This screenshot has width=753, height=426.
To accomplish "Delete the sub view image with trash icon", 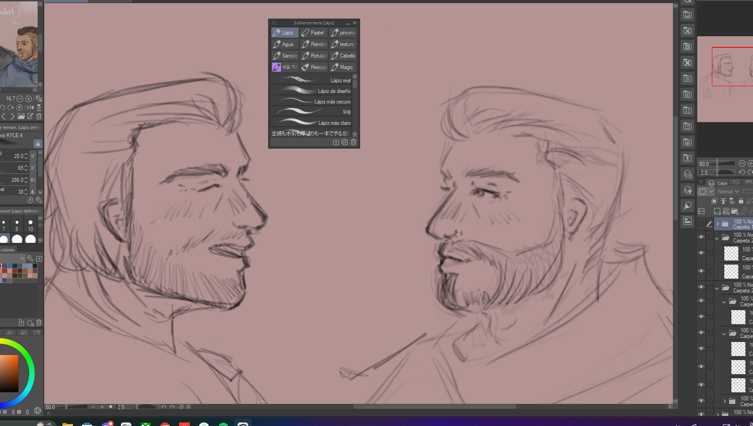I will pyautogui.click(x=39, y=116).
